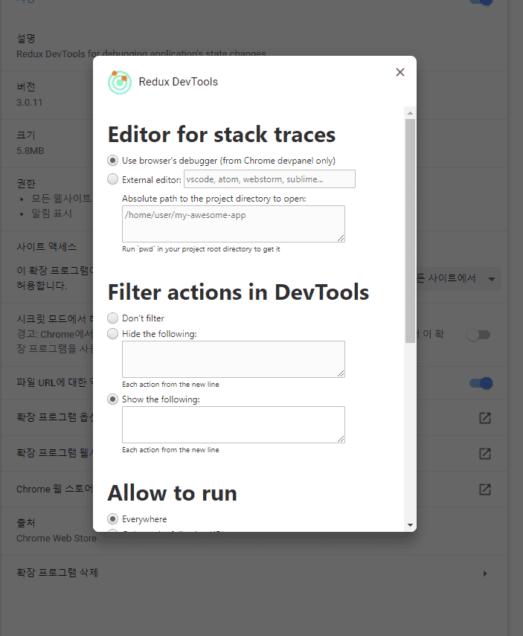Click the 5.8MB size text
This screenshot has height=636, width=523.
click(x=30, y=150)
